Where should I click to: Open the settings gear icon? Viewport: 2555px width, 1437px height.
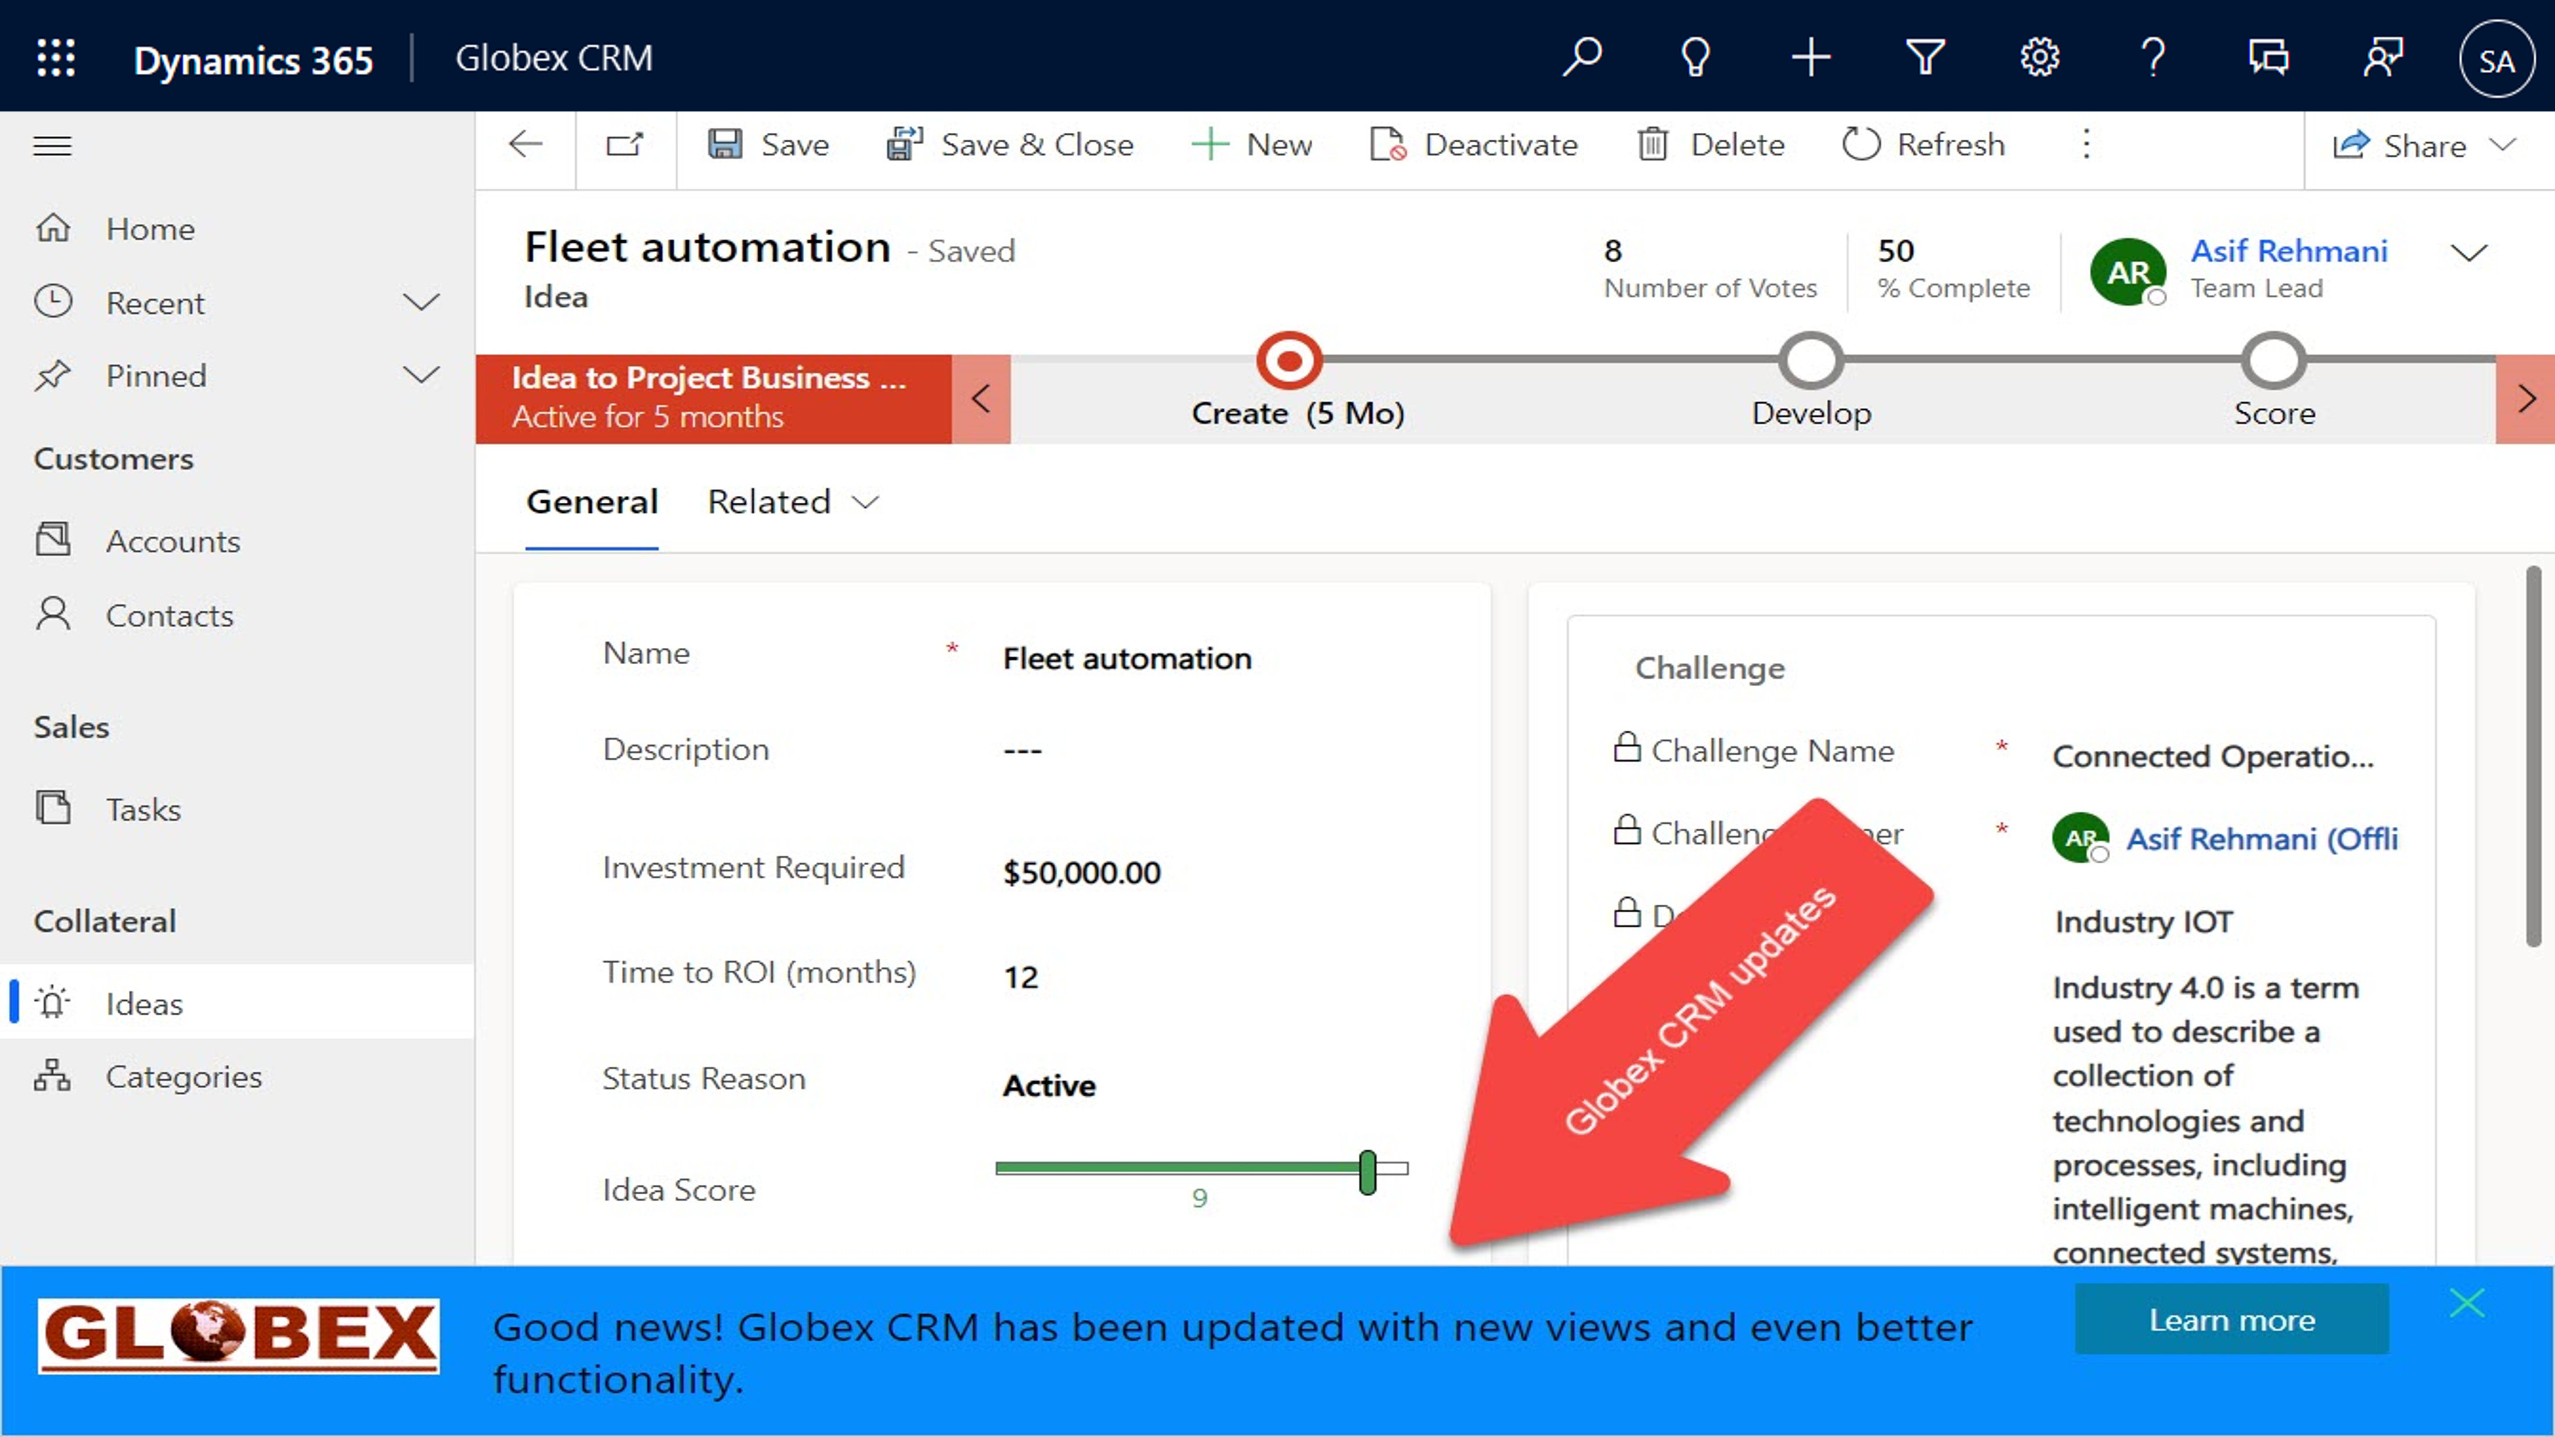point(2039,57)
